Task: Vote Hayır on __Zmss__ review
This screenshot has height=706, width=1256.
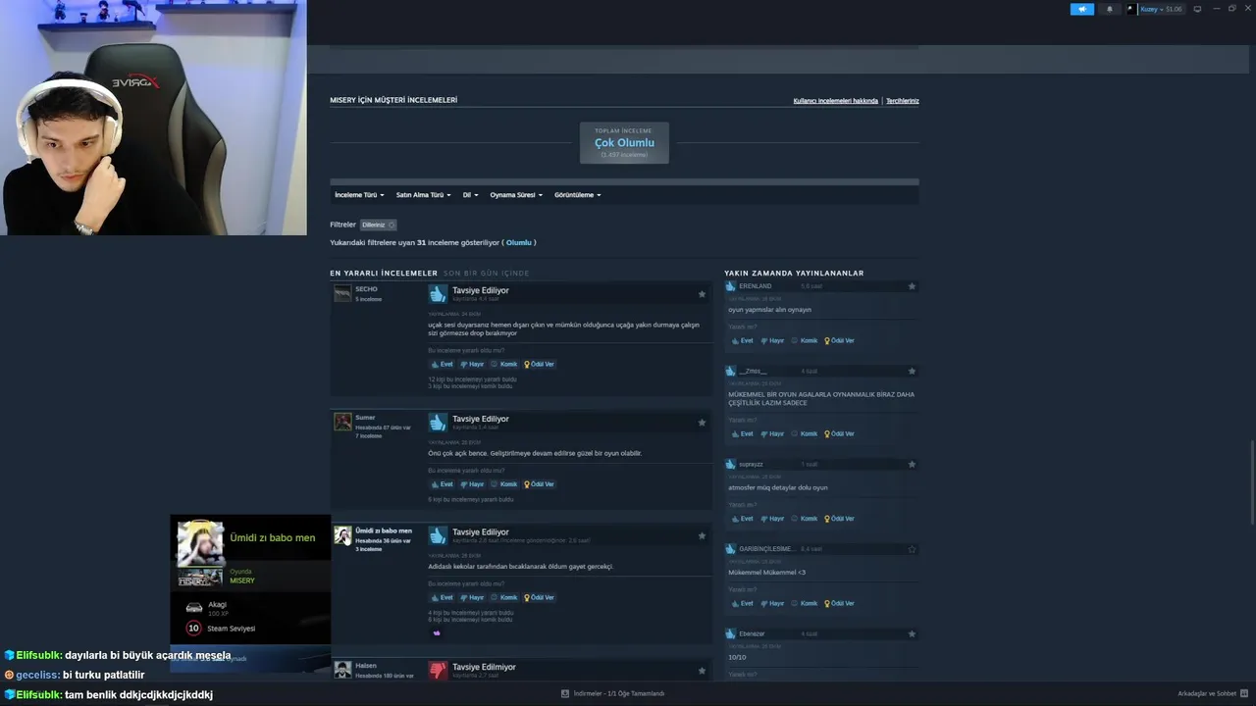Action: click(x=773, y=433)
